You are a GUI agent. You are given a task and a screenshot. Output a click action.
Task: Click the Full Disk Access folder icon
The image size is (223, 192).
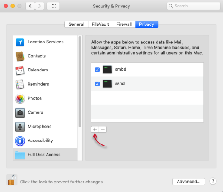pos(20,155)
